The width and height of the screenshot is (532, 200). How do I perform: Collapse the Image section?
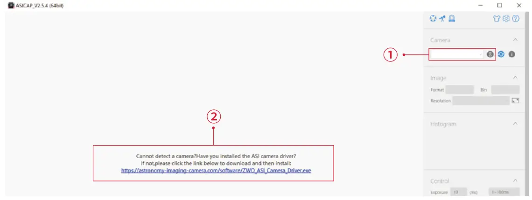tap(515, 78)
